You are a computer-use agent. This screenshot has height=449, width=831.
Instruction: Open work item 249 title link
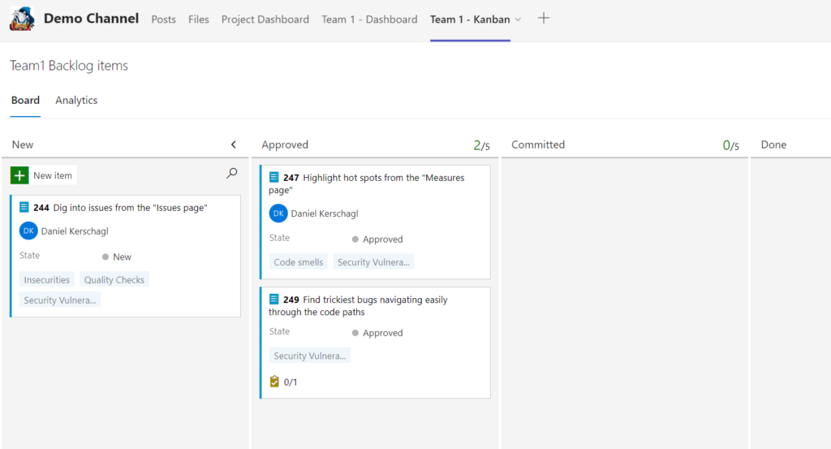pyautogui.click(x=358, y=306)
